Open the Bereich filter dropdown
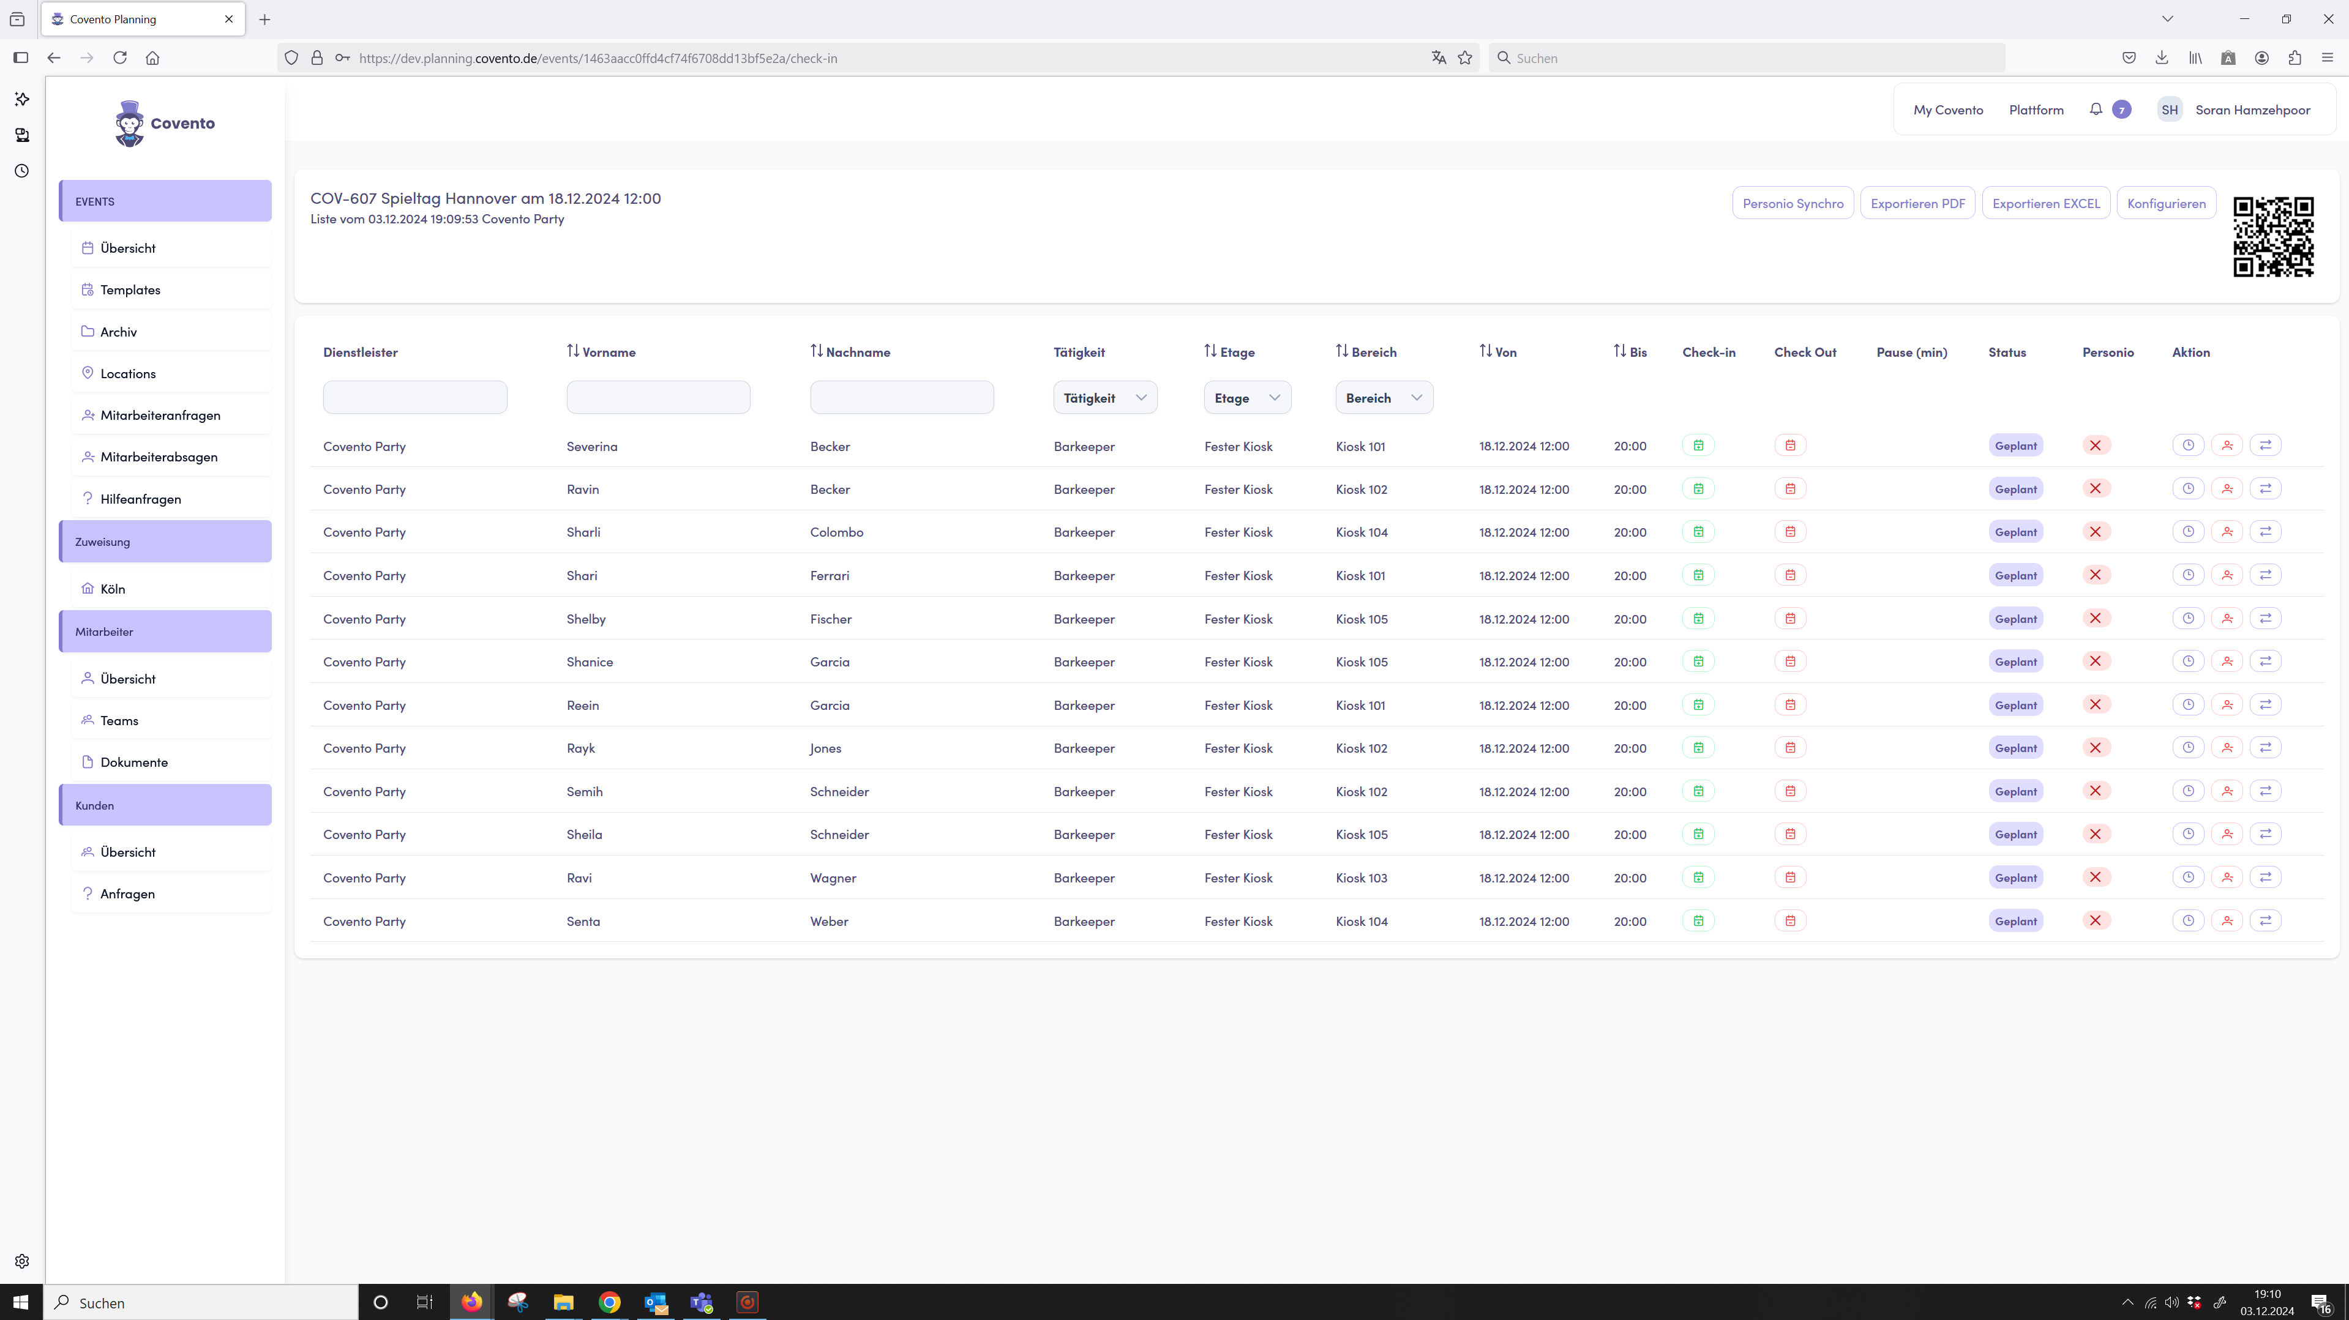Image resolution: width=2349 pixels, height=1320 pixels. click(1384, 397)
